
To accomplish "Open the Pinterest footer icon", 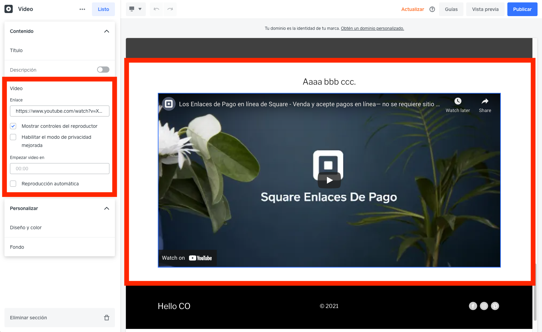I will tap(495, 306).
